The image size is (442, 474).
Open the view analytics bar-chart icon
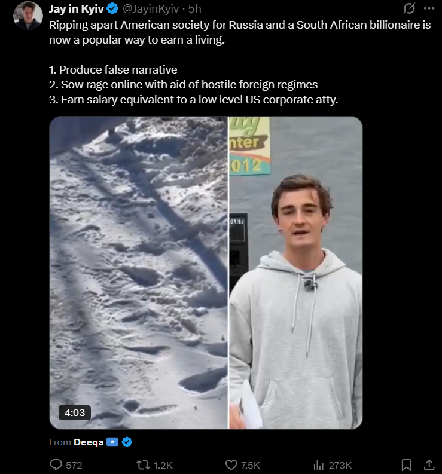pos(319,464)
